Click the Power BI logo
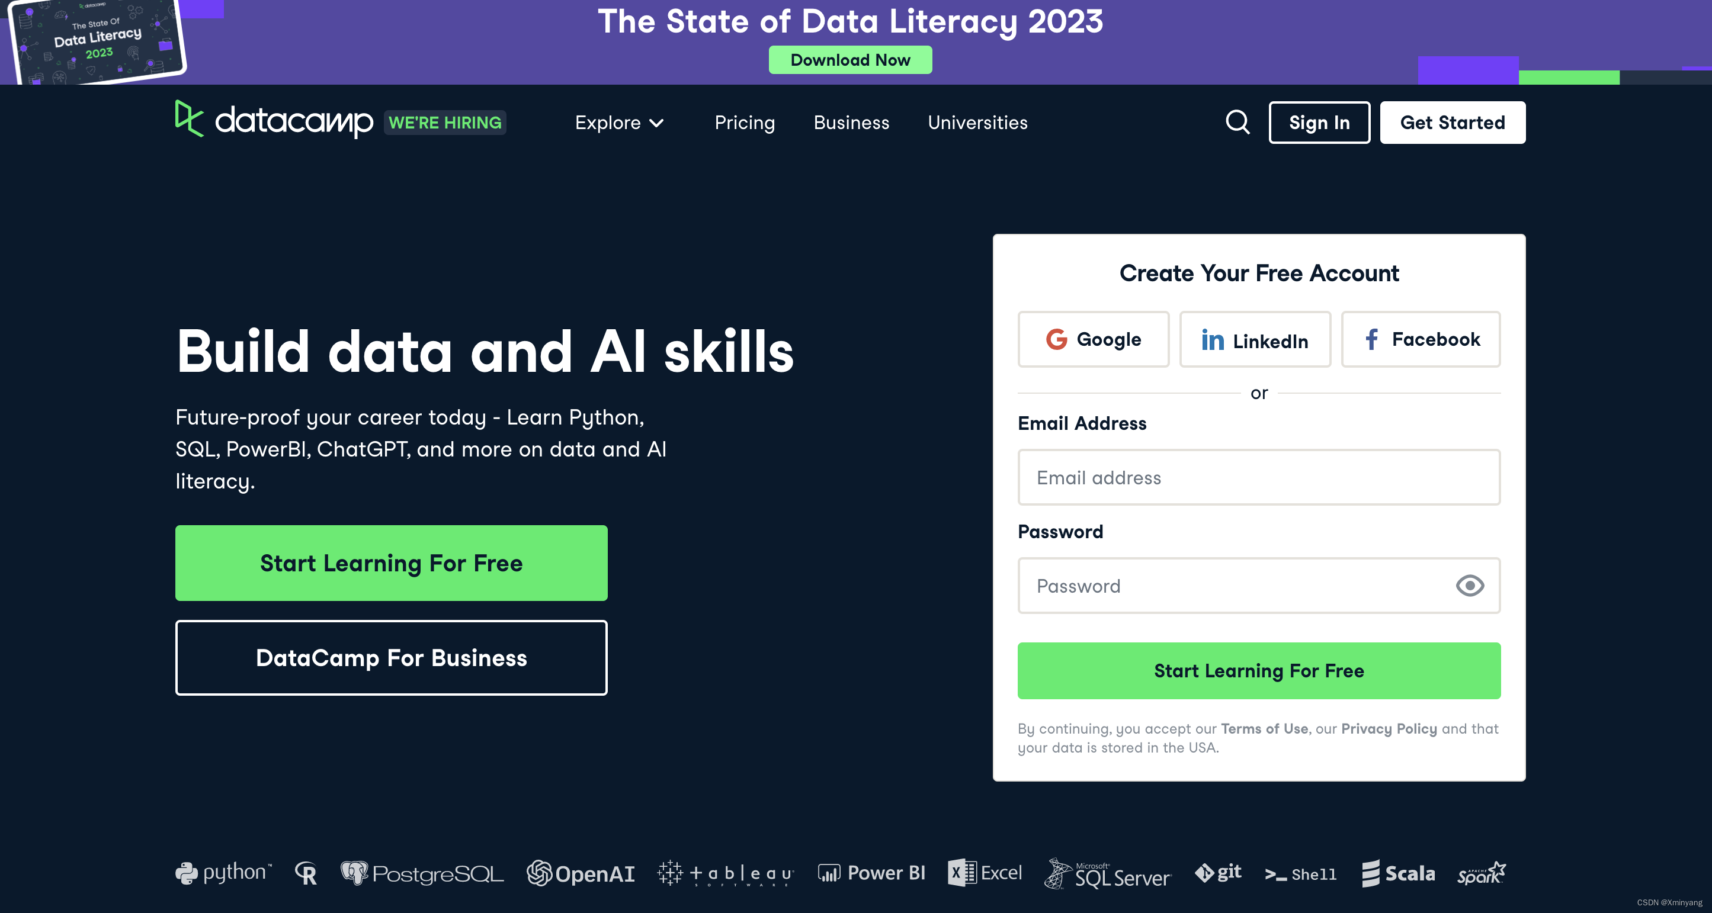1712x913 pixels. coord(871,873)
